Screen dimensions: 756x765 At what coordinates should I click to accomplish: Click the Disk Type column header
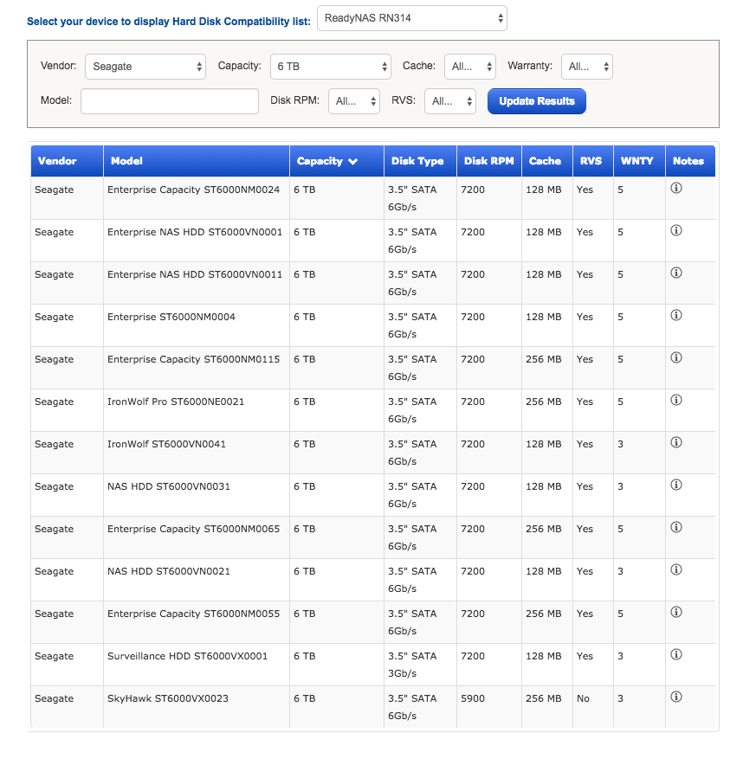[x=420, y=161]
